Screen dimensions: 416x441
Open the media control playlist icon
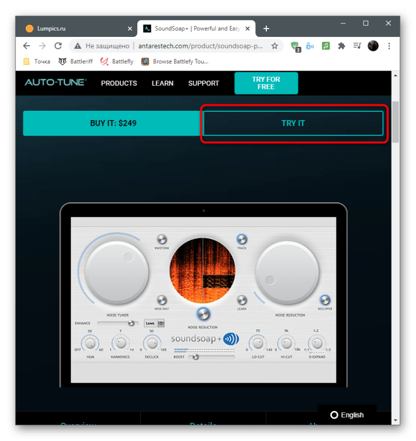pos(357,46)
